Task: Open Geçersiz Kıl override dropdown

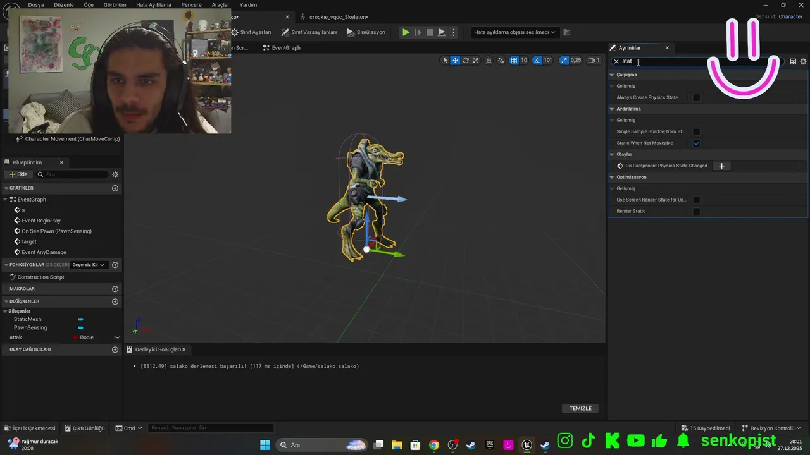Action: tap(89, 265)
